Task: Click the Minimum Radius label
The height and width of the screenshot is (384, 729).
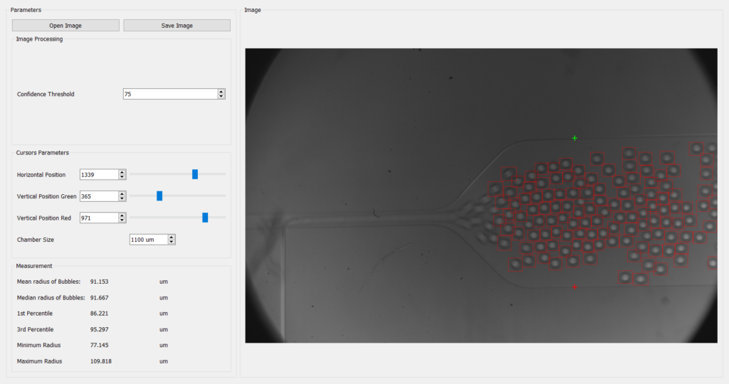Action: point(38,345)
